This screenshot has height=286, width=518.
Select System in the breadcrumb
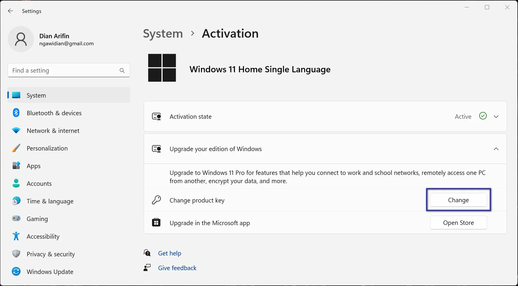[x=163, y=34]
